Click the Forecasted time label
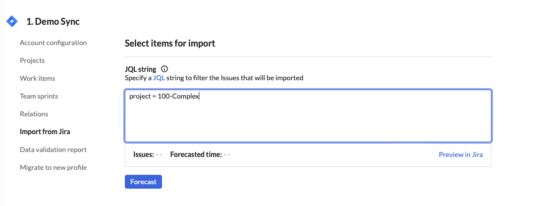The height and width of the screenshot is (206, 539). (x=196, y=154)
